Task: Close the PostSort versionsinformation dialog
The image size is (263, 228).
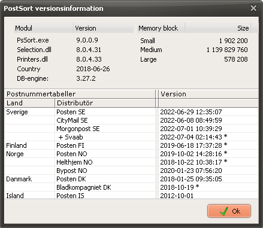Action: coord(253,8)
